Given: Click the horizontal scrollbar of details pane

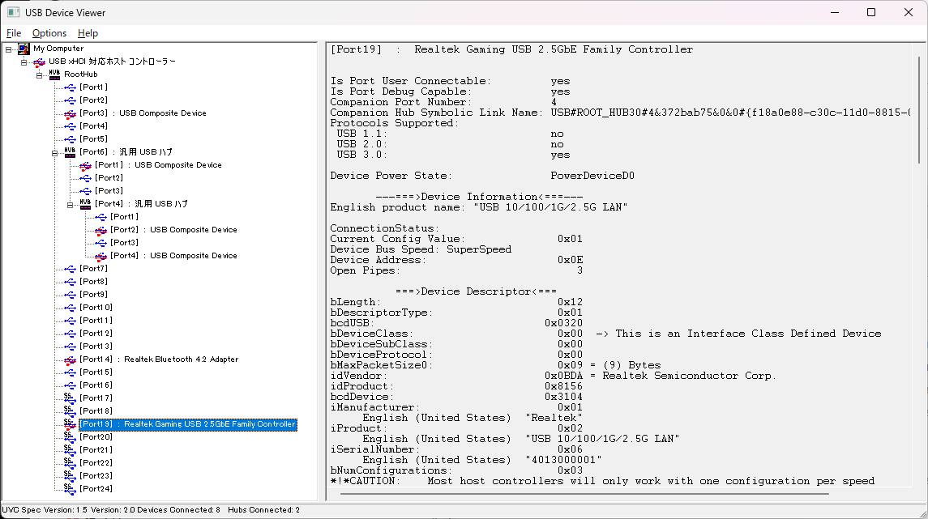Looking at the screenshot, I should tap(584, 494).
